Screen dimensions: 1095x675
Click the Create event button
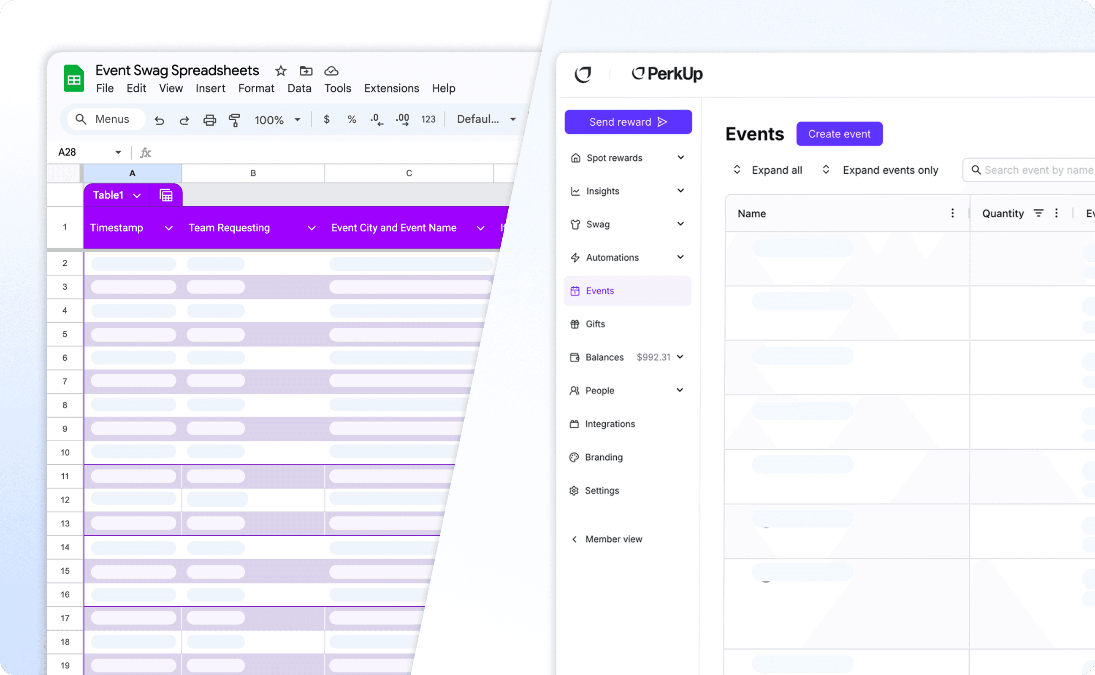pyautogui.click(x=839, y=134)
